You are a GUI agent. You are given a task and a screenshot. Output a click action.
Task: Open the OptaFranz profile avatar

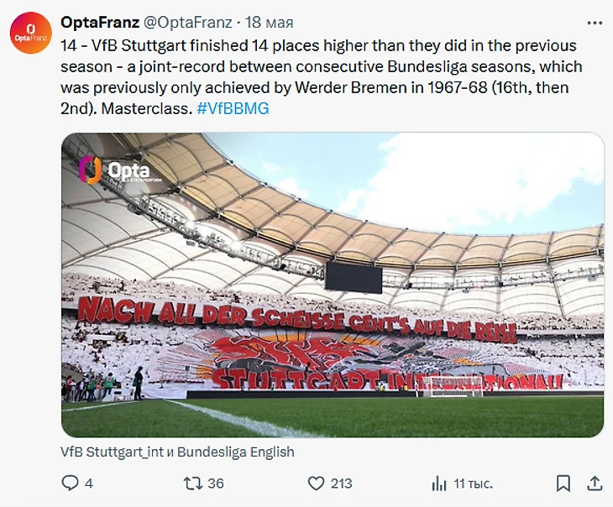[31, 34]
